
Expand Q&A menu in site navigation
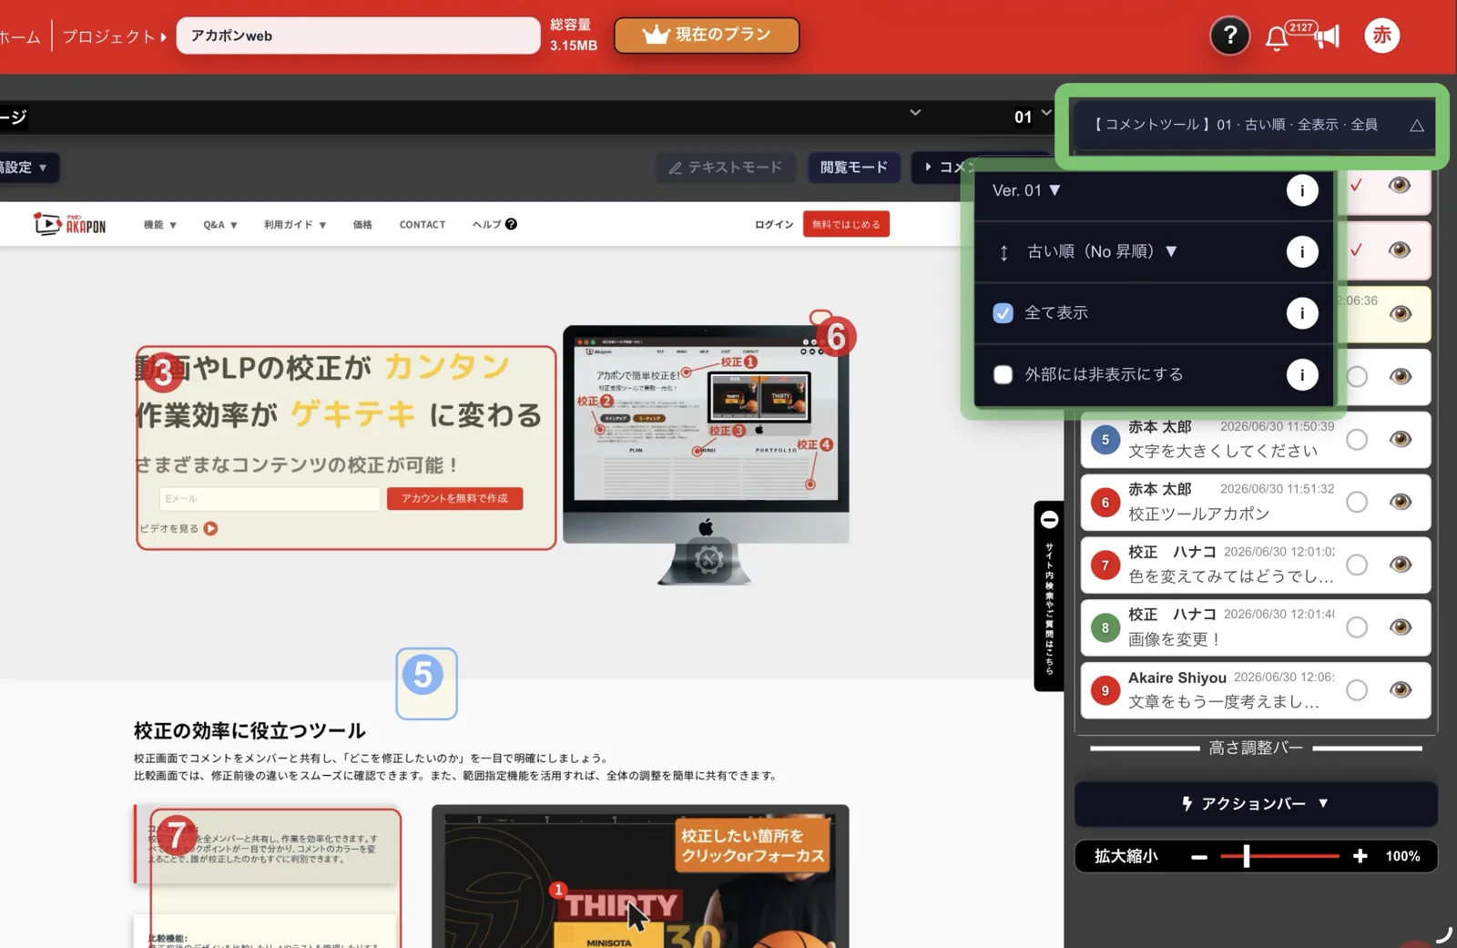click(220, 224)
